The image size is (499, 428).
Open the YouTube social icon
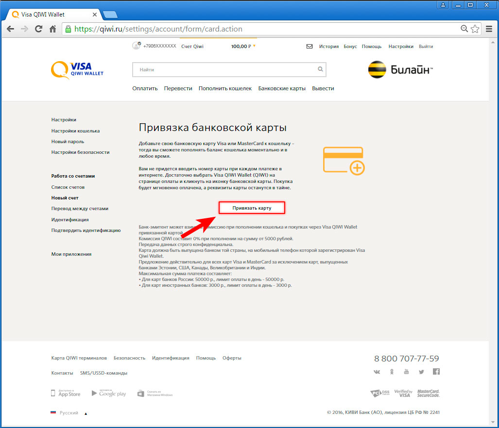pyautogui.click(x=406, y=372)
